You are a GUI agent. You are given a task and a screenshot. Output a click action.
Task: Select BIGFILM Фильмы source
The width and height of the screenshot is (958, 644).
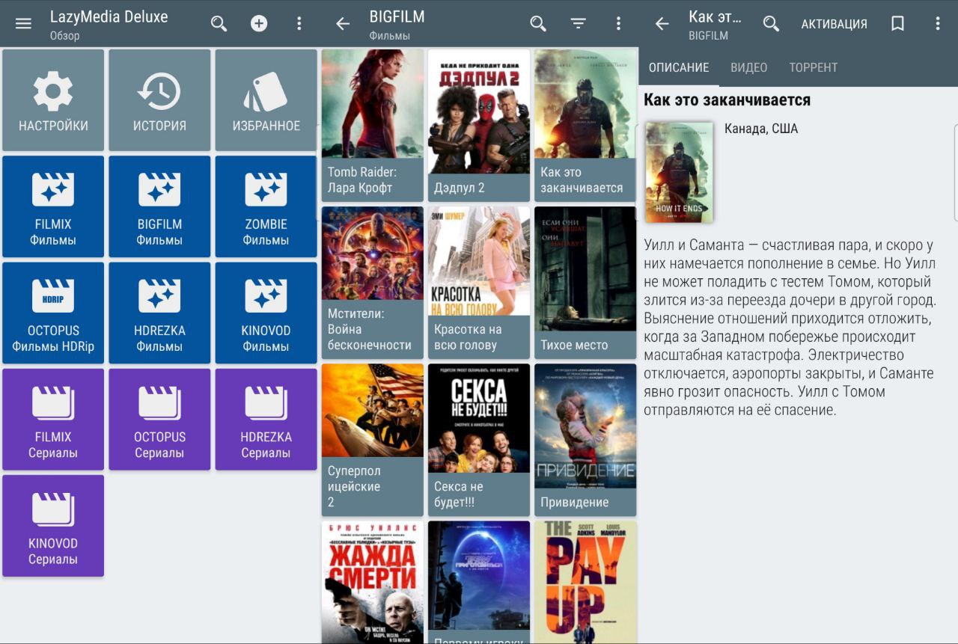(x=159, y=206)
